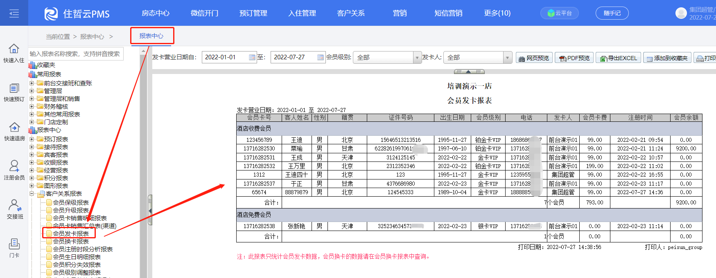Open 云平台 cloud platform button

click(x=559, y=13)
